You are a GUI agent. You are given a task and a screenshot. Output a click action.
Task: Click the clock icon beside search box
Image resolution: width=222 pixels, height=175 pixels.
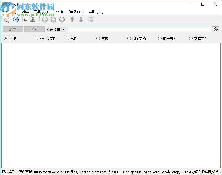click(x=216, y=29)
